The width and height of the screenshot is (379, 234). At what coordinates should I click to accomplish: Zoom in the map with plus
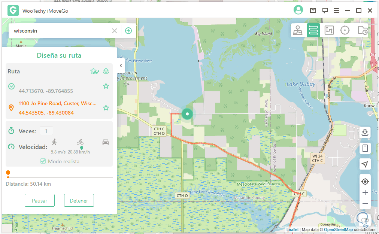pos(365,192)
